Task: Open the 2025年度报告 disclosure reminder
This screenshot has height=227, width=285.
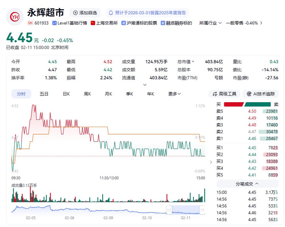Action: click(x=147, y=13)
